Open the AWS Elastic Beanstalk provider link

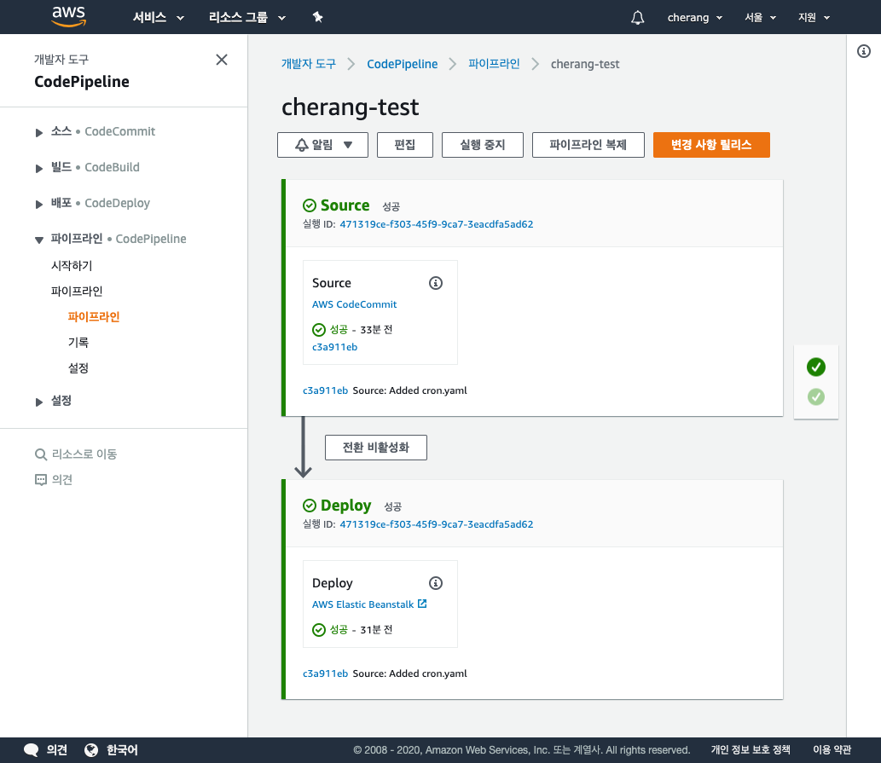[363, 604]
